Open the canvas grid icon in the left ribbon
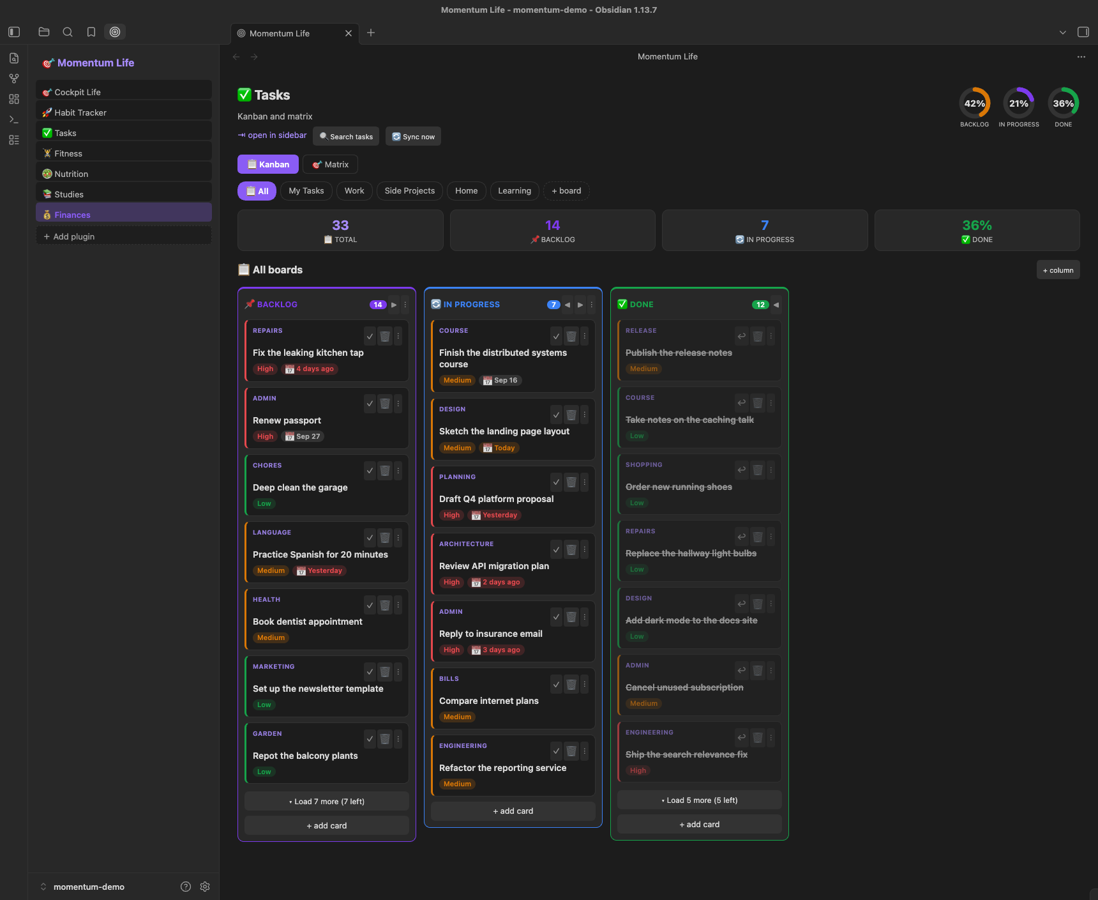The width and height of the screenshot is (1098, 900). click(14, 99)
